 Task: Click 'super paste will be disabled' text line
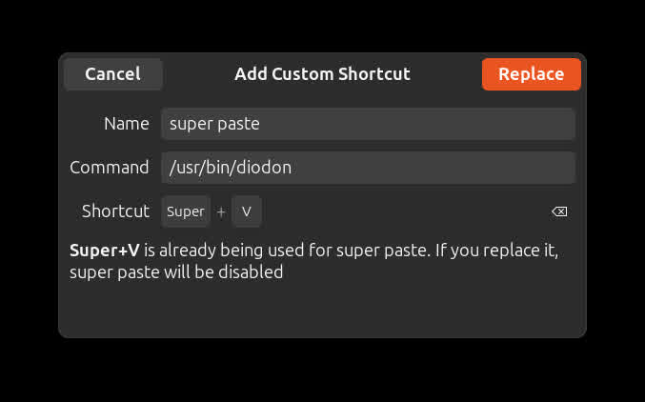coord(176,272)
